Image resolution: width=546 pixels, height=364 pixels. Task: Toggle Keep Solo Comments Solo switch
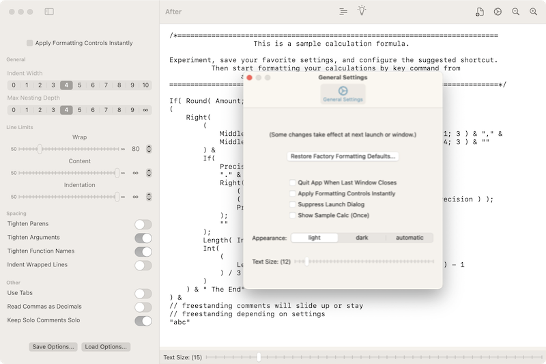(x=143, y=321)
